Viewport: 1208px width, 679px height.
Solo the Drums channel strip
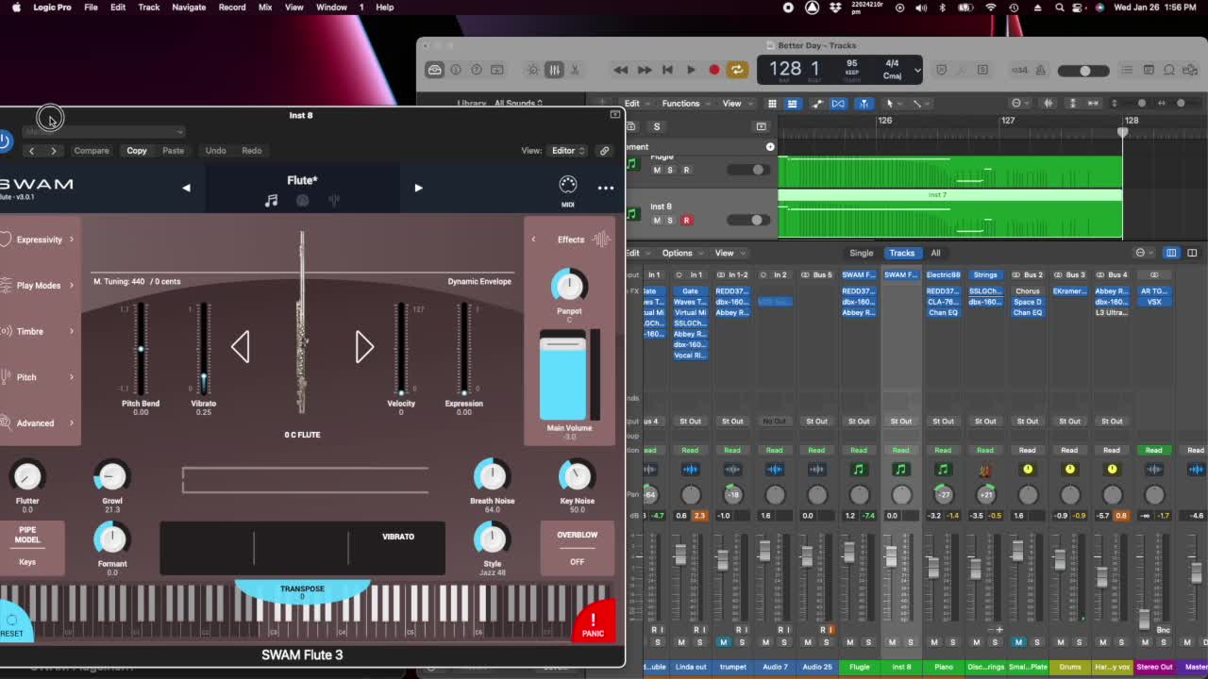[1079, 642]
